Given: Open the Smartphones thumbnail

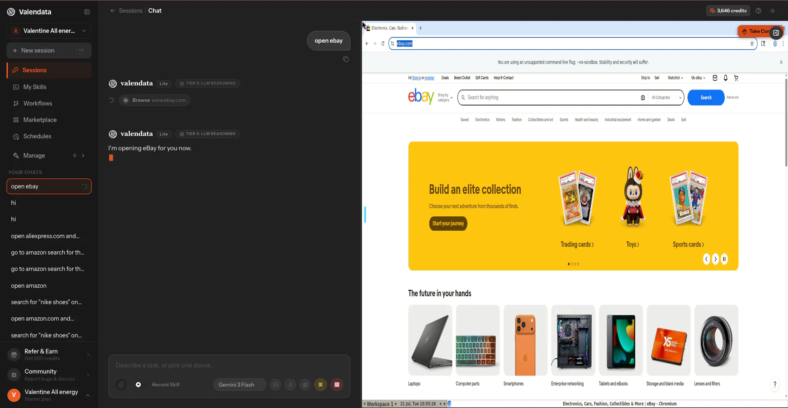Looking at the screenshot, I should 525,340.
